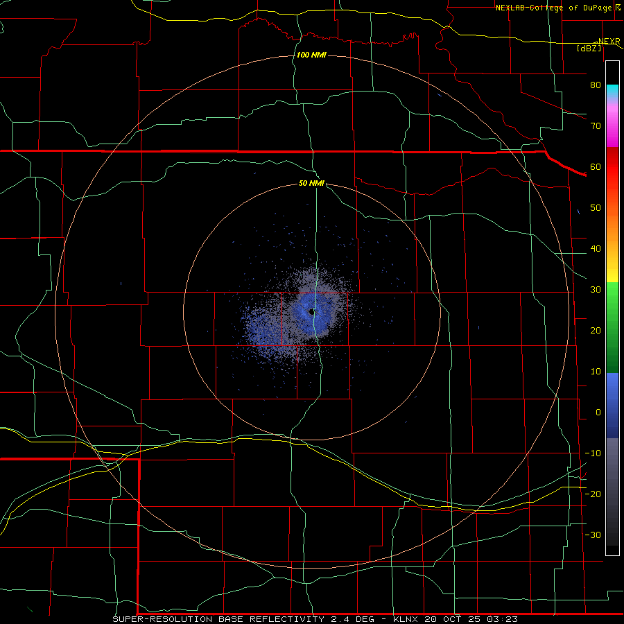The width and height of the screenshot is (624, 624).
Task: Select the 60 value on dBZ scale
Action: click(x=596, y=166)
